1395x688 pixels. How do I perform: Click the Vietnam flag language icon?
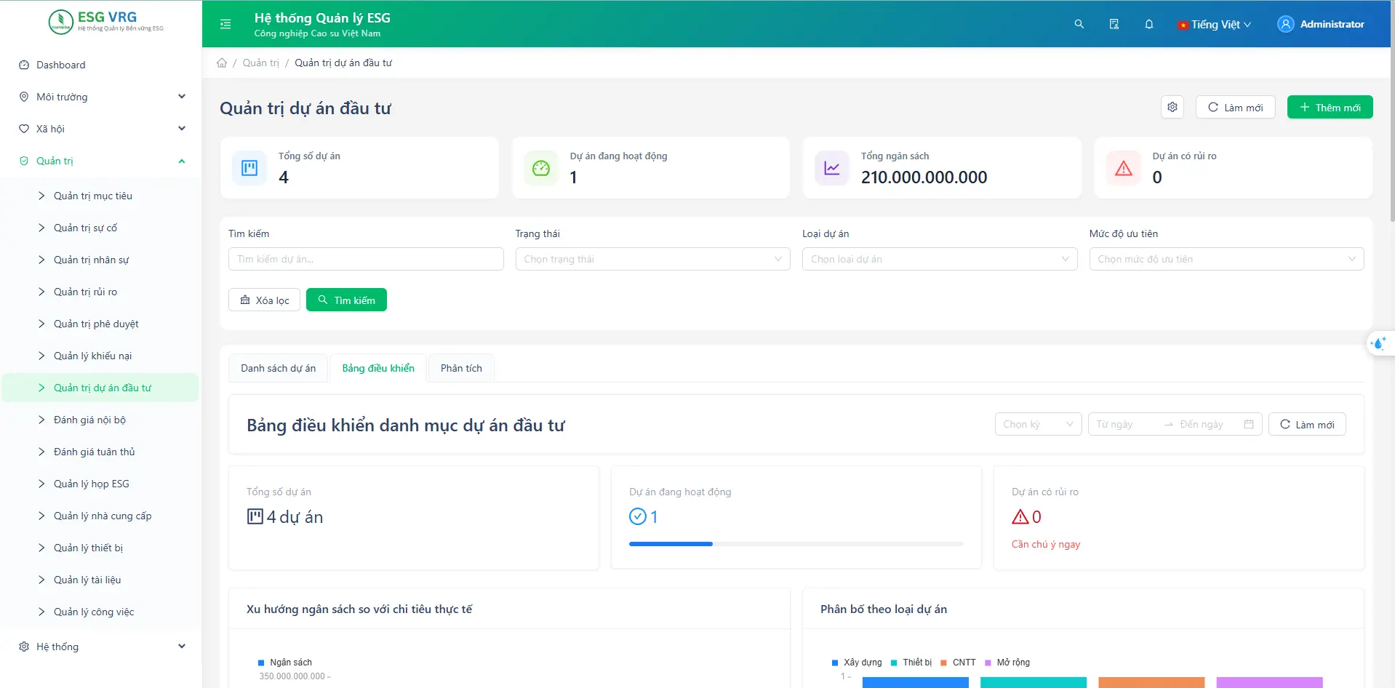[x=1183, y=25]
